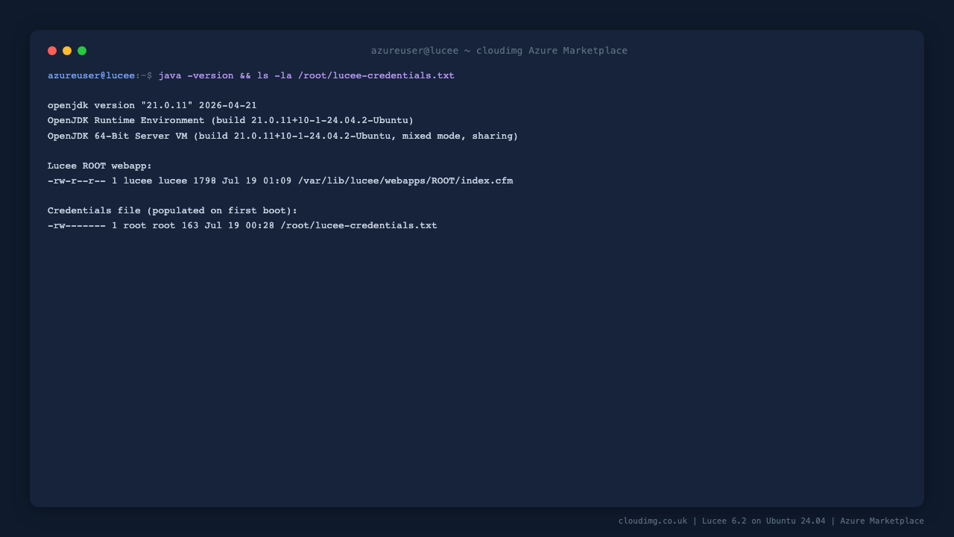
Task: Click the index.cfm file listing line
Action: pyautogui.click(x=280, y=180)
